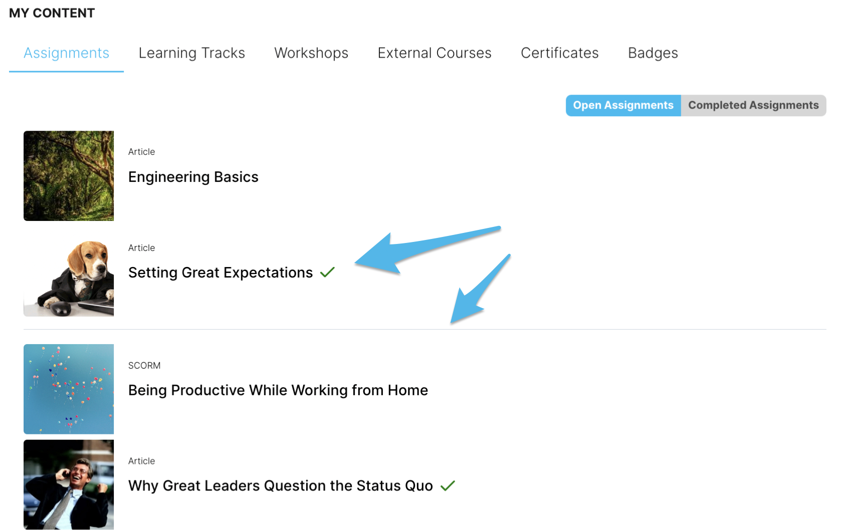Show the Badges tab
This screenshot has height=530, width=844.
coord(653,53)
